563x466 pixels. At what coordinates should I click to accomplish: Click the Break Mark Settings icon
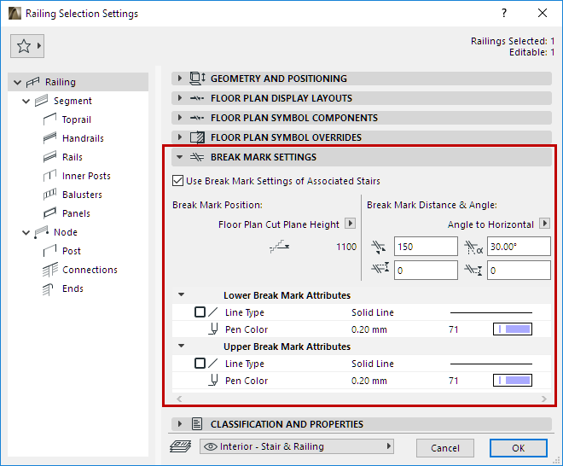197,157
